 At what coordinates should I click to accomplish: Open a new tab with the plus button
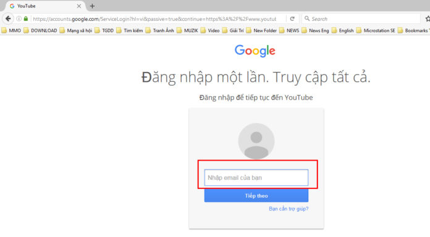point(92,6)
